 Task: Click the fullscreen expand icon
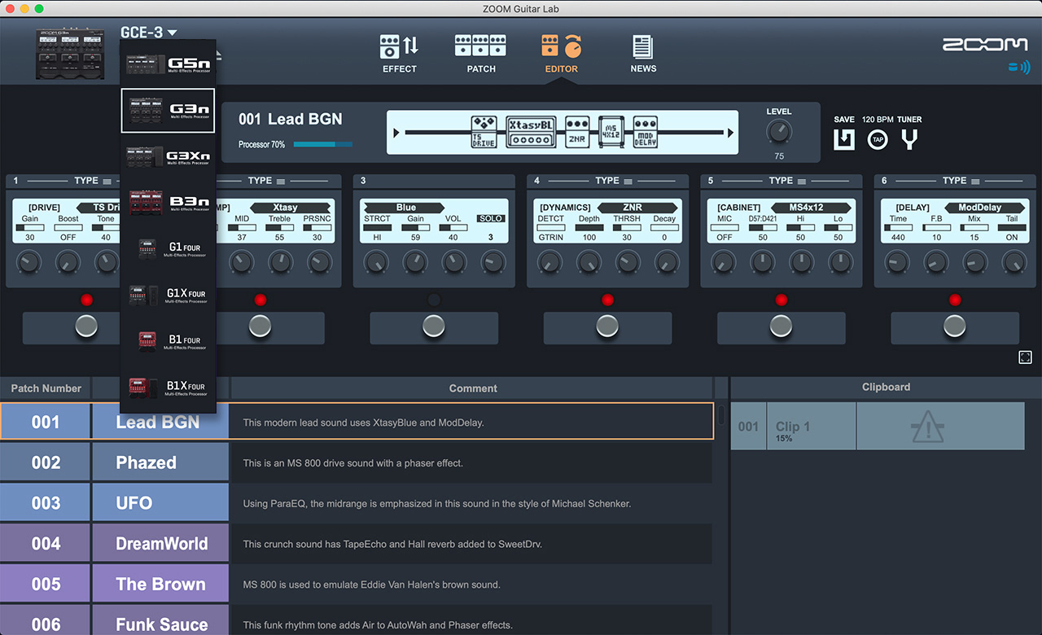[1025, 357]
